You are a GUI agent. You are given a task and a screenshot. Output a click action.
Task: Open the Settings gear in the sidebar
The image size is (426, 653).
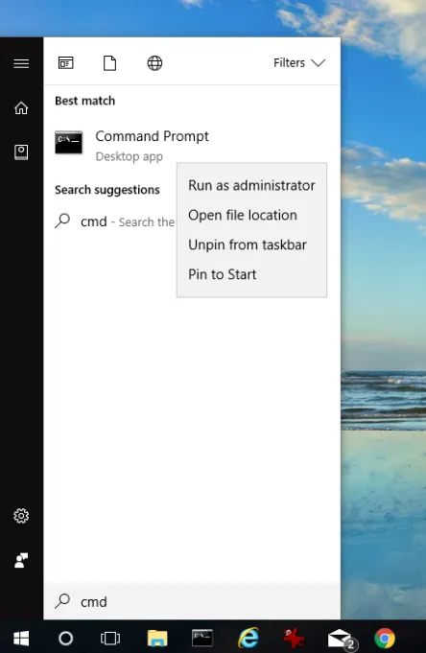click(21, 516)
